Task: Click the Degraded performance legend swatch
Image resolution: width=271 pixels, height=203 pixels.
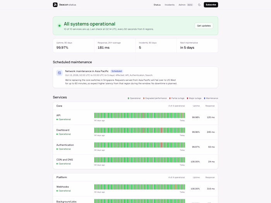Action: 144,98
